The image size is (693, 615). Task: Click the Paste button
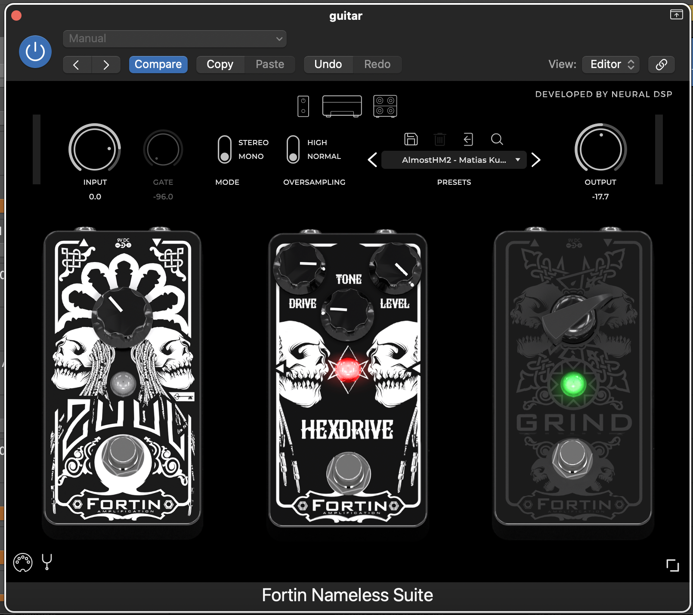click(x=270, y=65)
